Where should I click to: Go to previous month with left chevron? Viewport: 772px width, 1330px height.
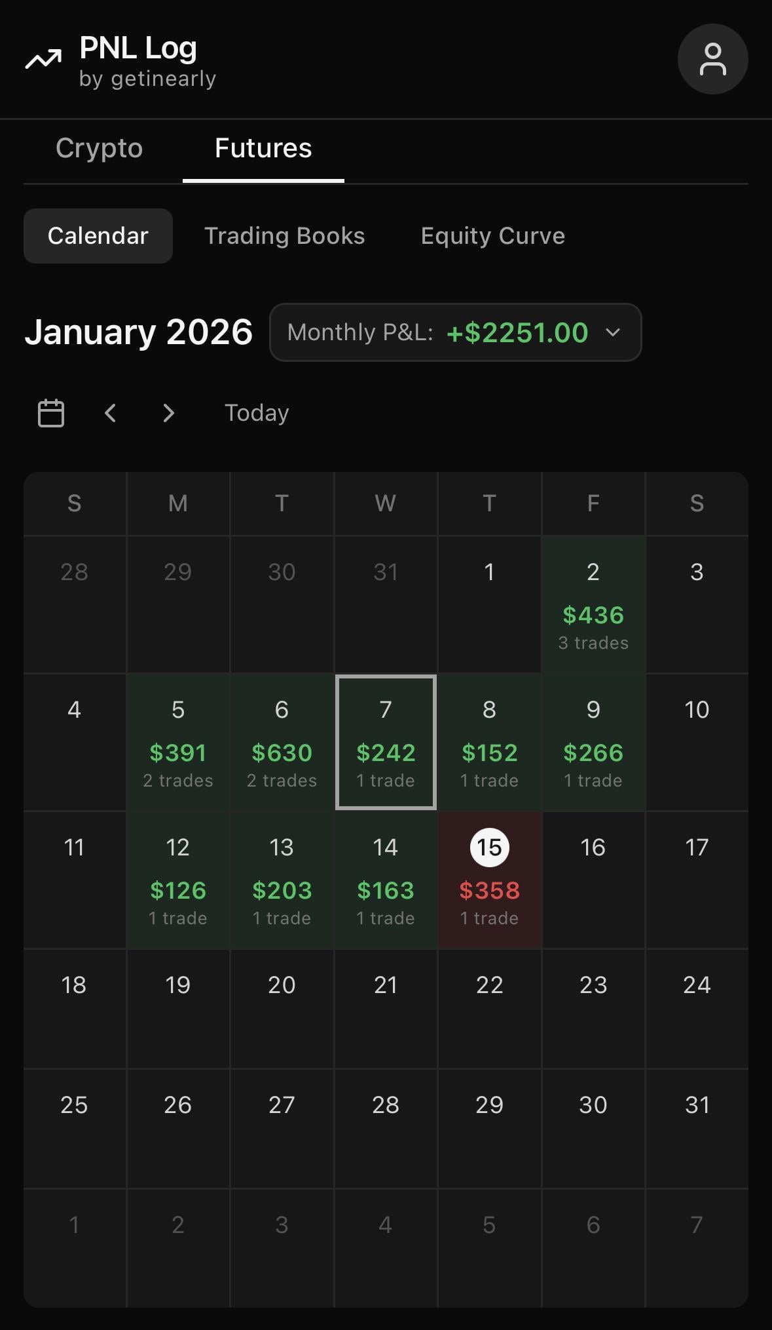pos(111,413)
